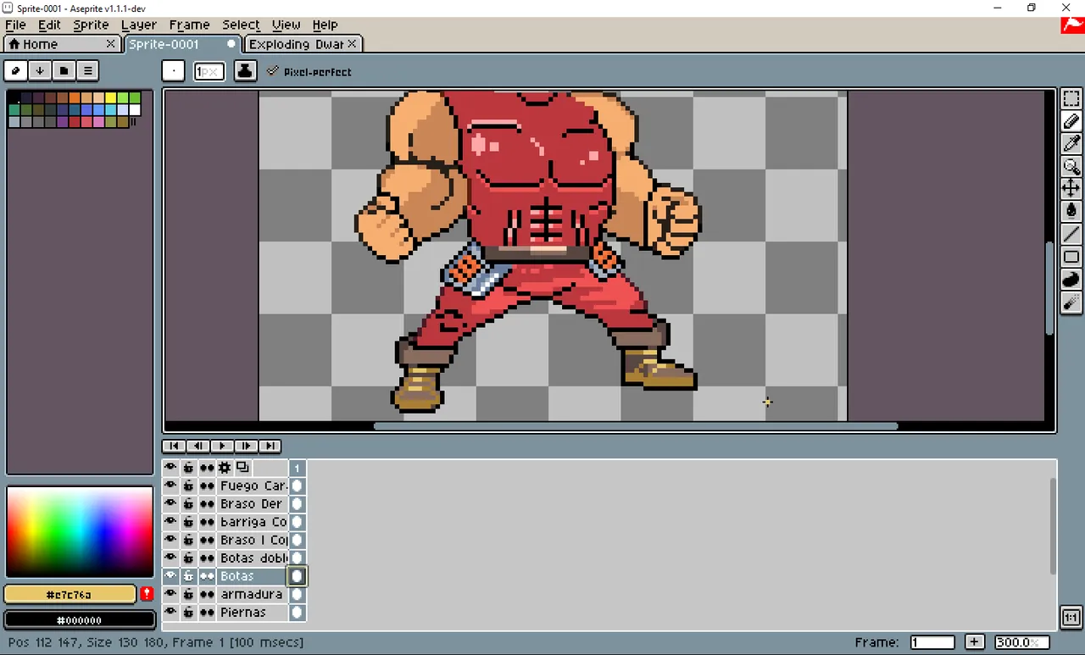Go to the next frame
The width and height of the screenshot is (1085, 655).
[246, 446]
